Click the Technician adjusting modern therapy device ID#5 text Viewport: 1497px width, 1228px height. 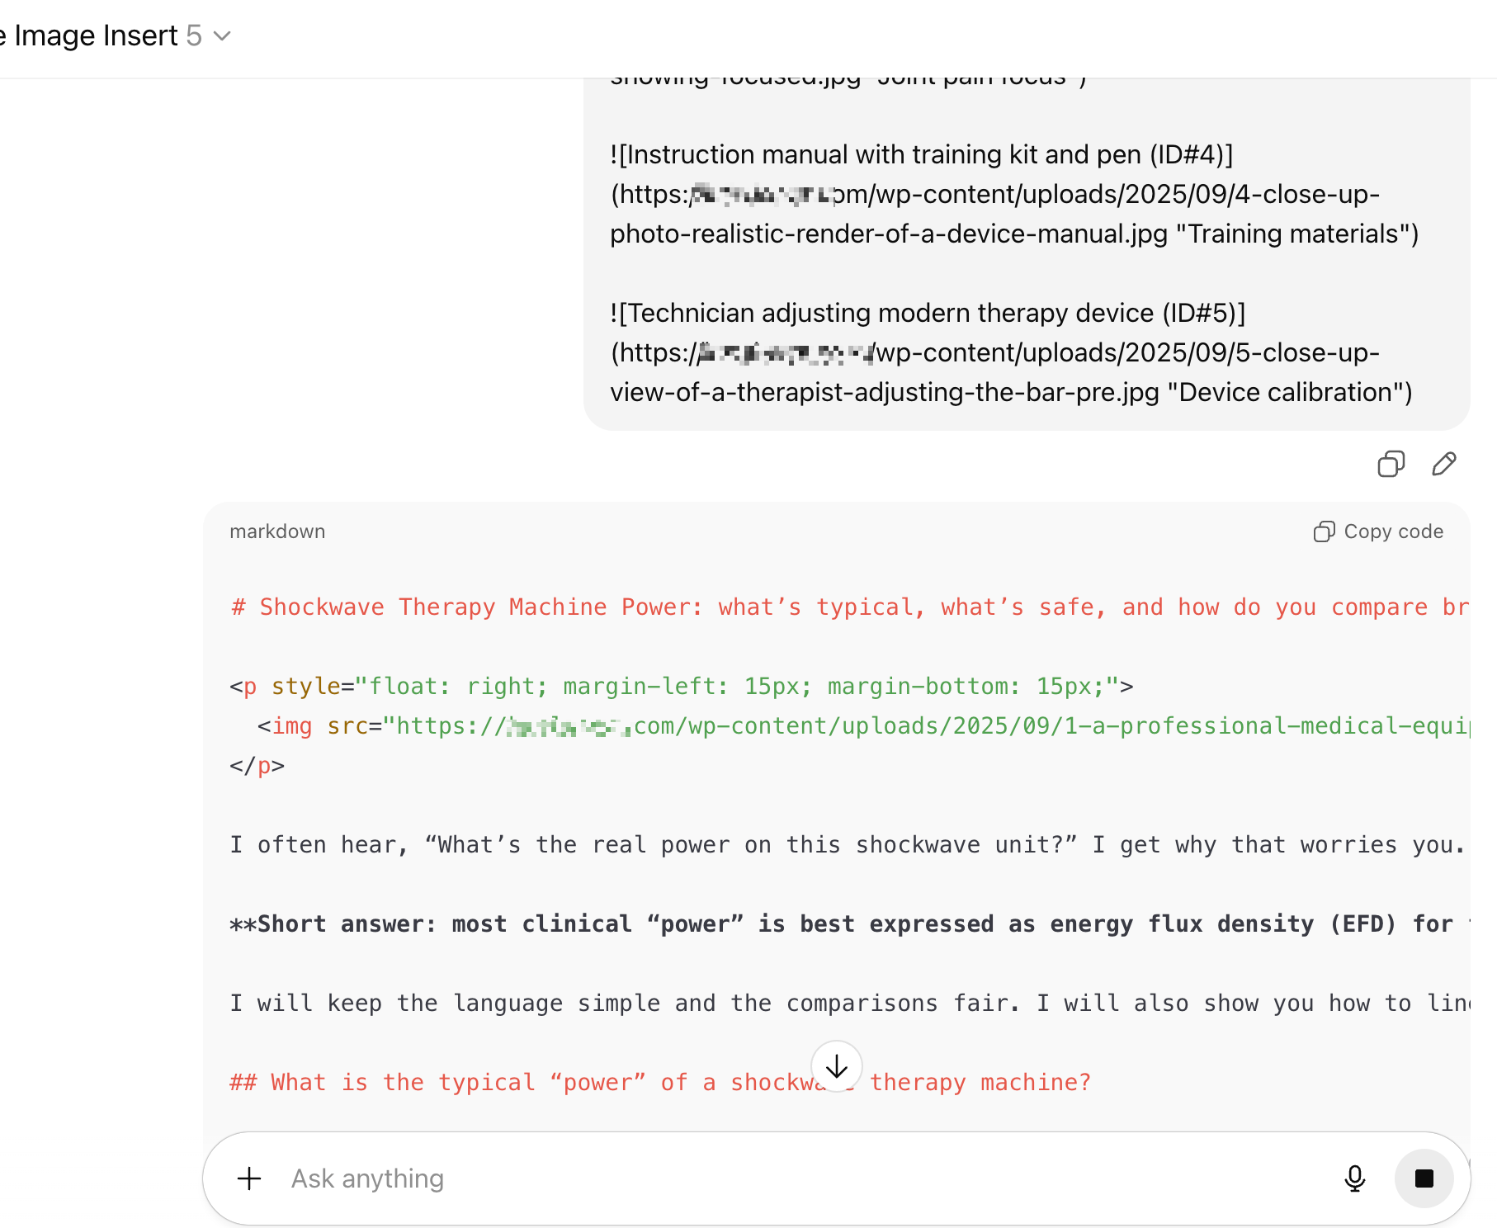coord(1011,352)
